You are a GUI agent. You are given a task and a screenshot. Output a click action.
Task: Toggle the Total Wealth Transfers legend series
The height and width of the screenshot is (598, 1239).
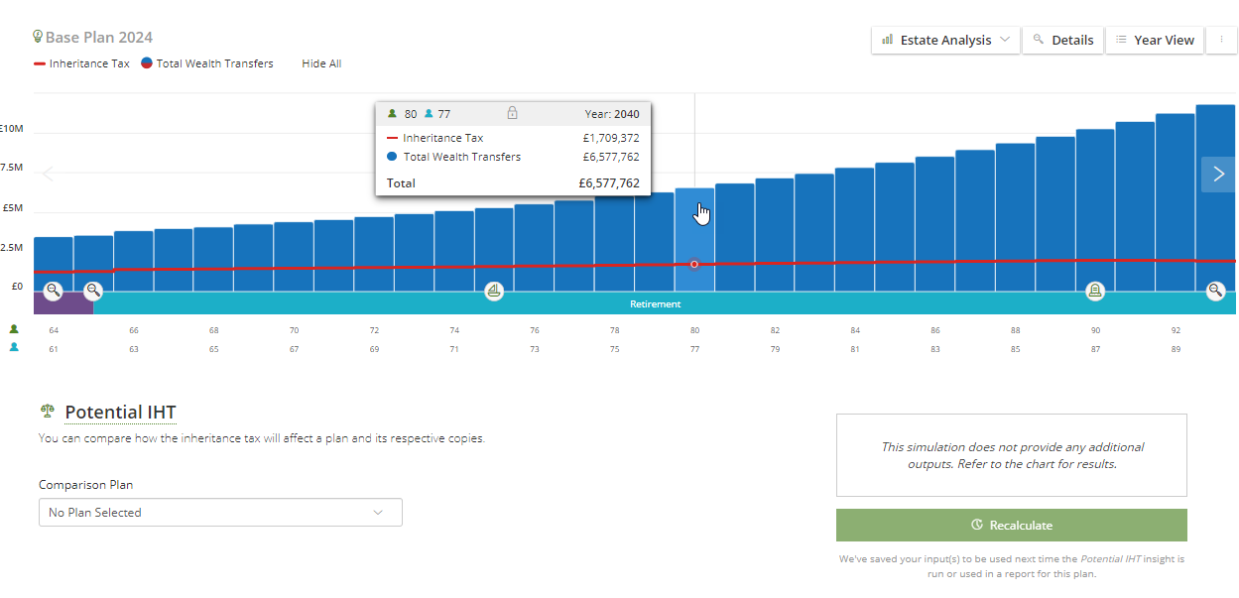pos(207,63)
